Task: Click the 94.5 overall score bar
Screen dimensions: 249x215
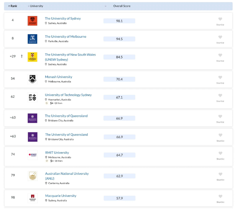Action: click(x=119, y=39)
